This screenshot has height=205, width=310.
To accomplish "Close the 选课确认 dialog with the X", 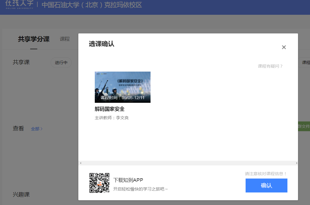I will 284,47.
